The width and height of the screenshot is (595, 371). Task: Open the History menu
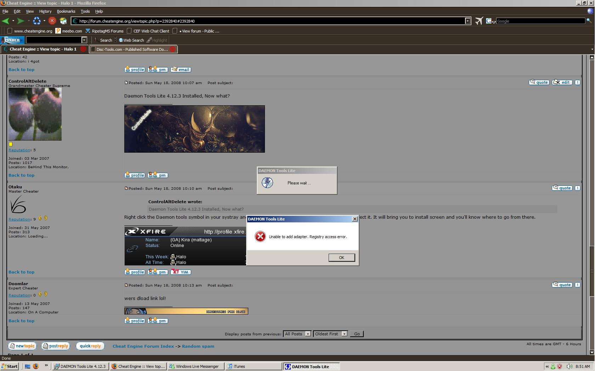click(45, 11)
